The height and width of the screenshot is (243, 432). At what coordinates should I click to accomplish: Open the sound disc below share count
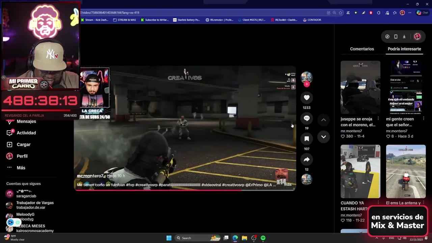coord(306,179)
